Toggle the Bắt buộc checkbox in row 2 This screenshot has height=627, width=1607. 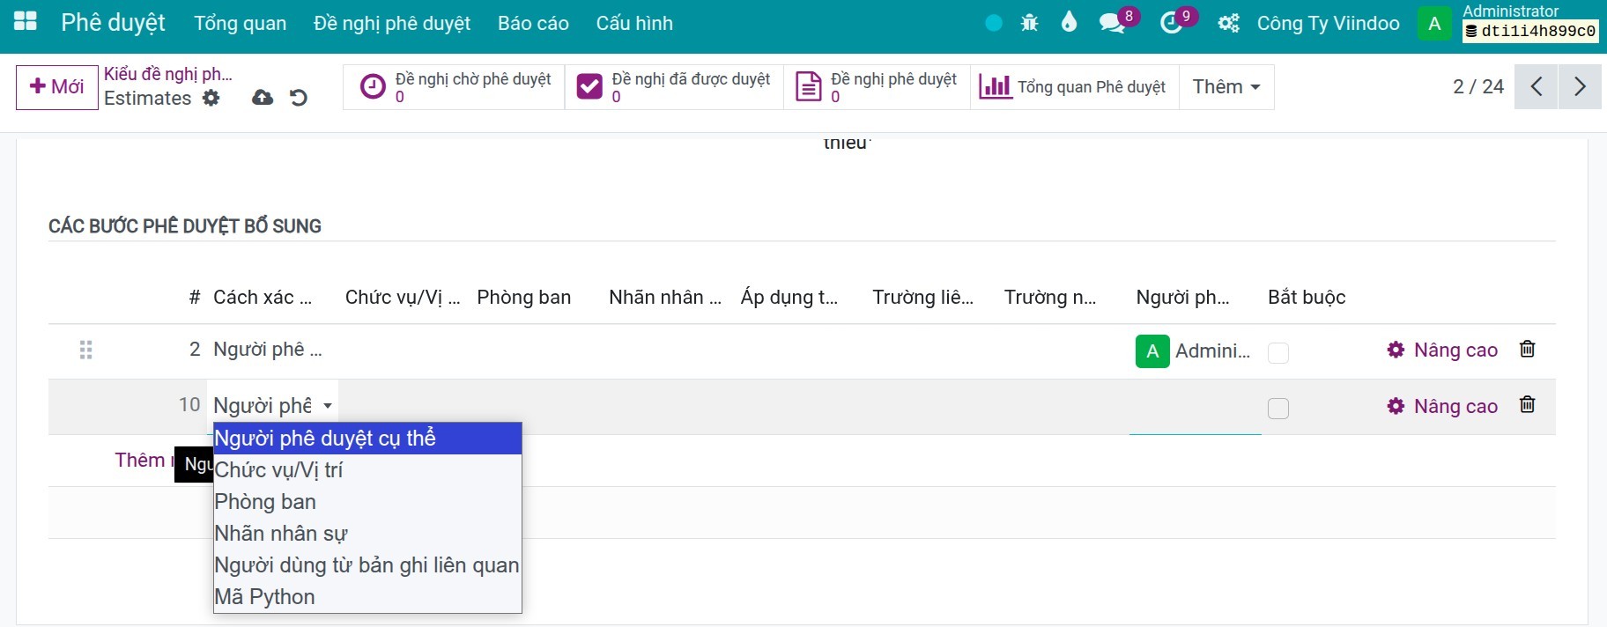pyautogui.click(x=1278, y=352)
